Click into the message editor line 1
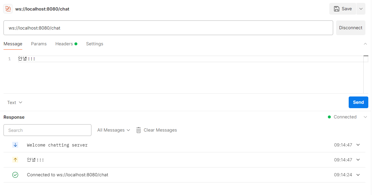 (190, 59)
